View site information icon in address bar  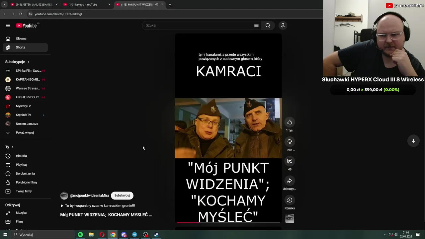pos(30,14)
